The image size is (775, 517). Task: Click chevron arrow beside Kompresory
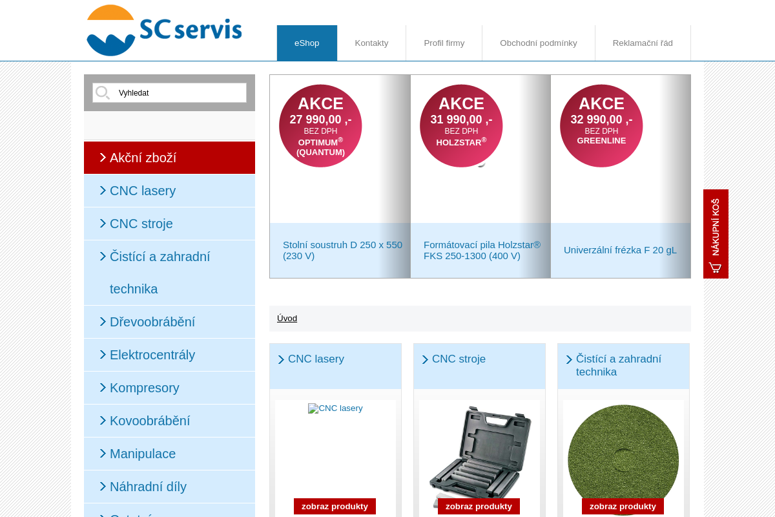coord(103,387)
